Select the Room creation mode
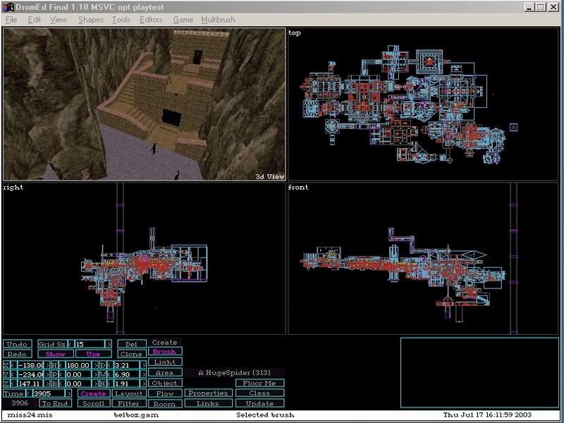564x423 pixels. [165, 404]
